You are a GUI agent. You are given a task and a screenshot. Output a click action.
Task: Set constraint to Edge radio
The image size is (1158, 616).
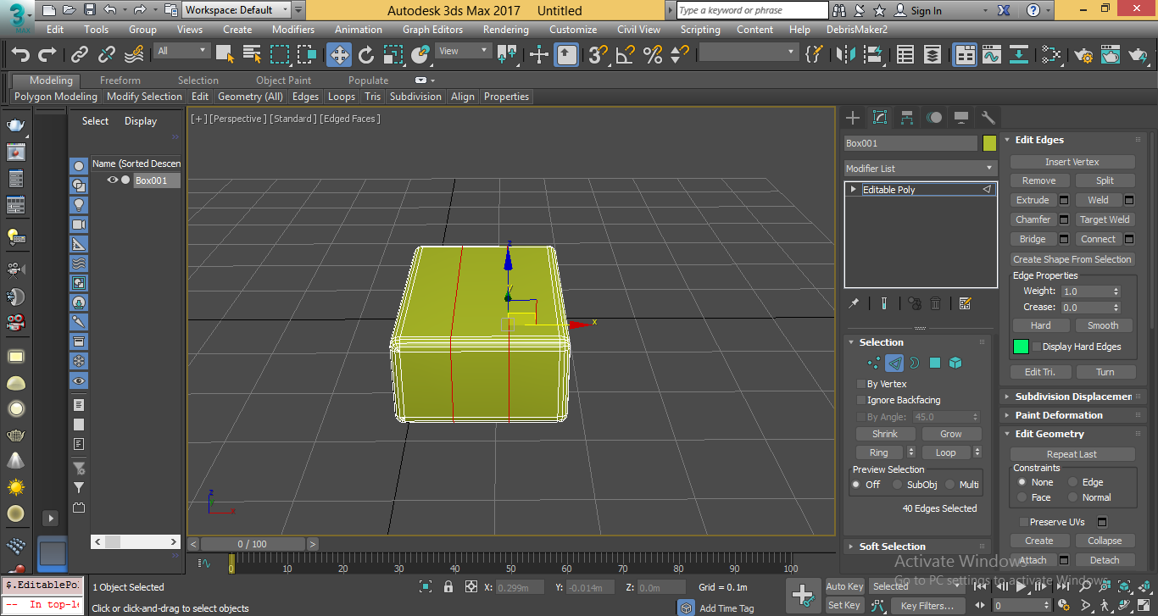click(1072, 482)
